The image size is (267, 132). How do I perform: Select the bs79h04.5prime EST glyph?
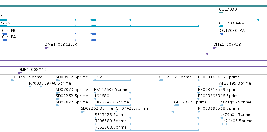222,118
